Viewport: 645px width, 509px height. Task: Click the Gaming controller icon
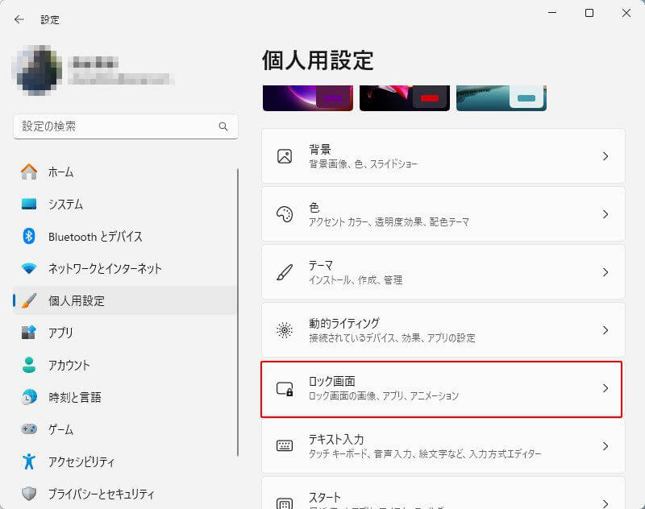[x=29, y=429]
